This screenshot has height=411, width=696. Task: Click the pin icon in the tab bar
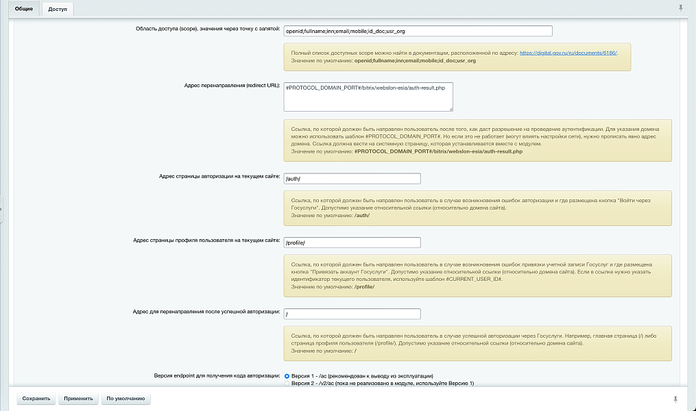tap(681, 8)
